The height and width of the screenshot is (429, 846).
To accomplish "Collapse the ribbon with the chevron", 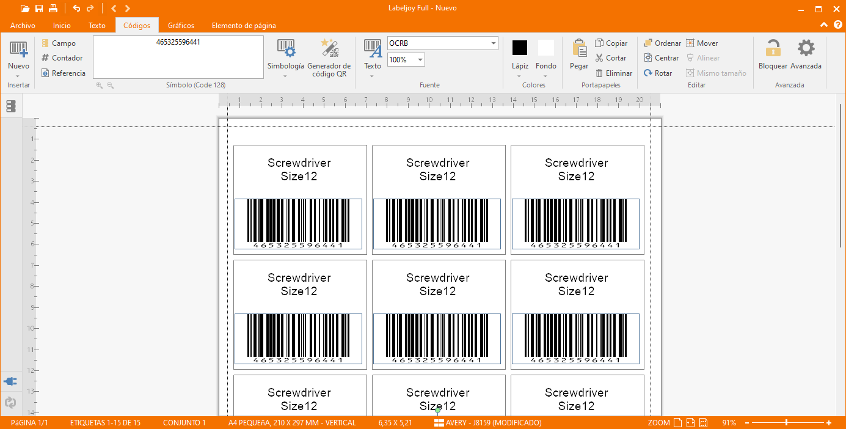I will (824, 25).
